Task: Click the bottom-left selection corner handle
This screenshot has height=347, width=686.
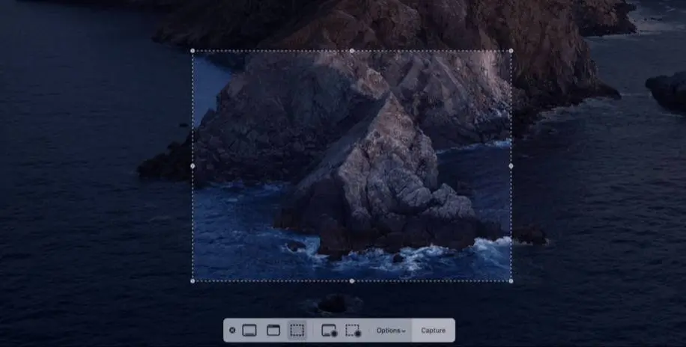Action: click(x=193, y=281)
